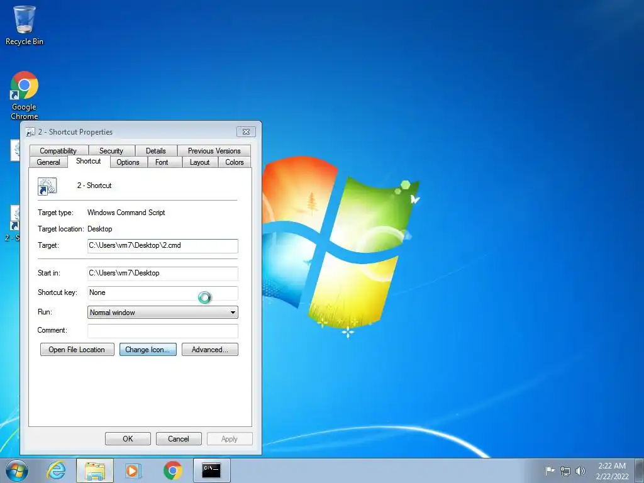
Task: Click the volume speaker tray icon
Action: point(580,470)
